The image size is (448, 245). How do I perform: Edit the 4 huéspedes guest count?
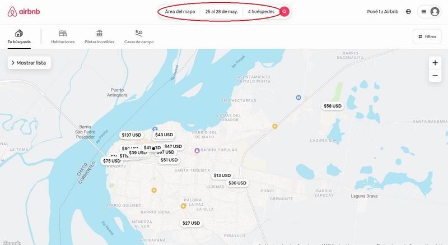[261, 11]
